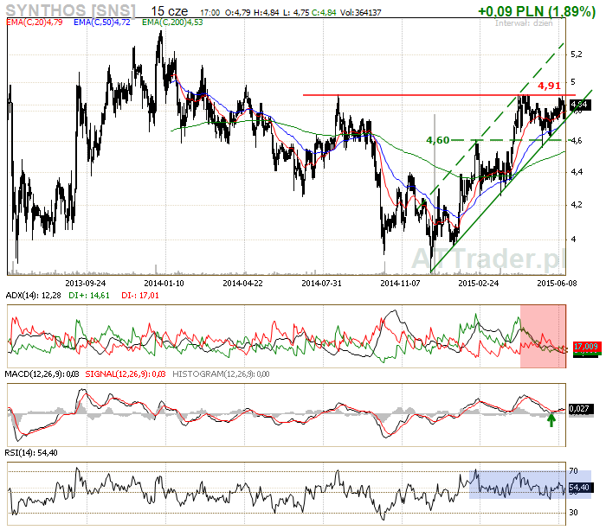The image size is (606, 530).
Task: Click the 2014-04-22 date axis label
Action: (x=242, y=284)
